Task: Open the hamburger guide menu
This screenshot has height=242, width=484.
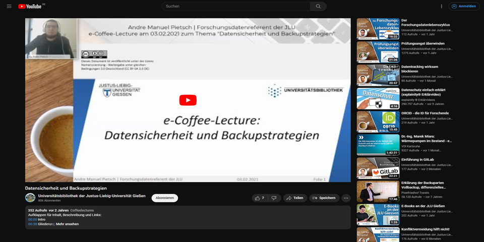Action: (9, 6)
